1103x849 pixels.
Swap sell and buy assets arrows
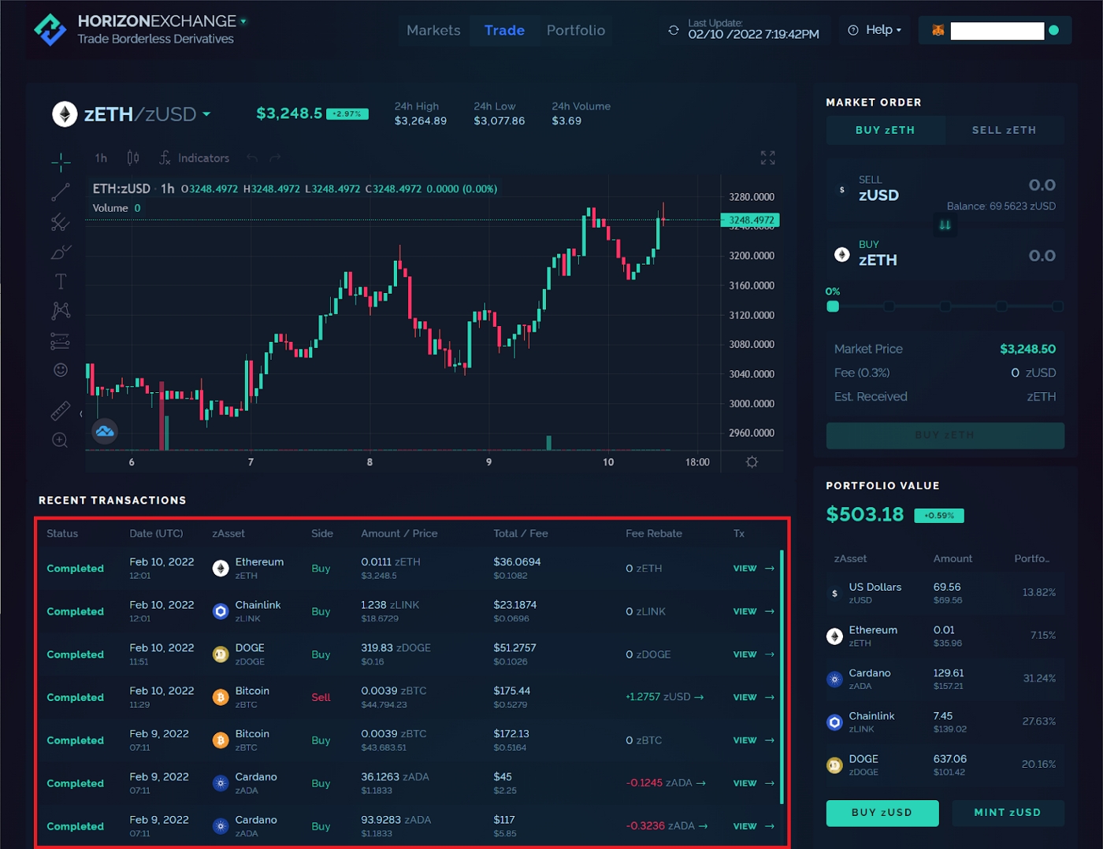(945, 225)
